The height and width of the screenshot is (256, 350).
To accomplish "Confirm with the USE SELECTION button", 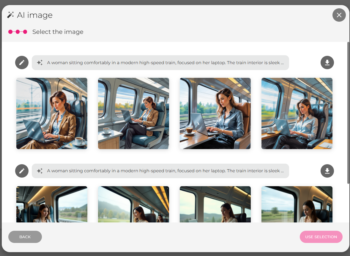I will [x=321, y=237].
